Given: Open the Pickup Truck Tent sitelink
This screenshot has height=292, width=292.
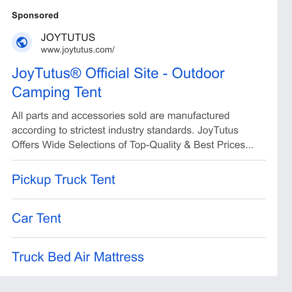Looking at the screenshot, I should [63, 180].
